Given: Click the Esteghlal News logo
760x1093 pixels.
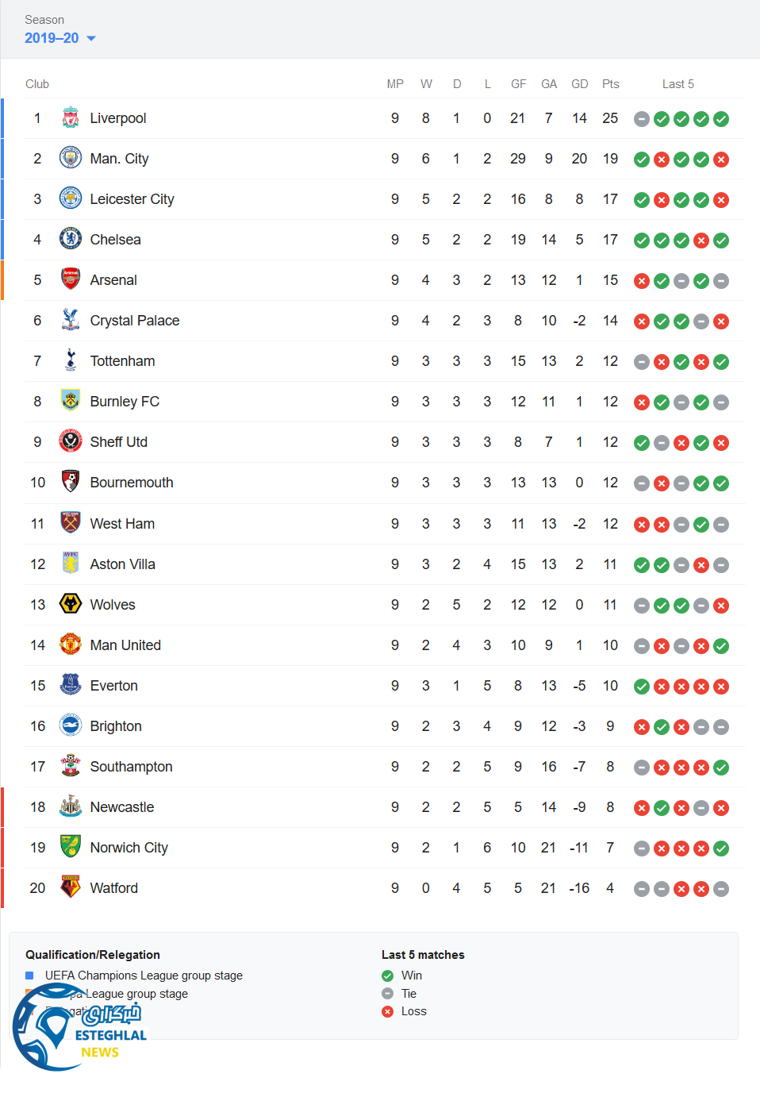Looking at the screenshot, I should 79,1028.
